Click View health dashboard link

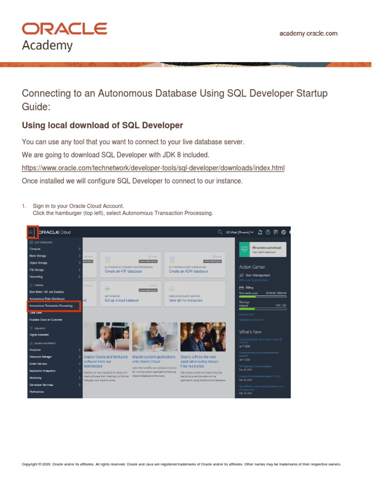264,252
